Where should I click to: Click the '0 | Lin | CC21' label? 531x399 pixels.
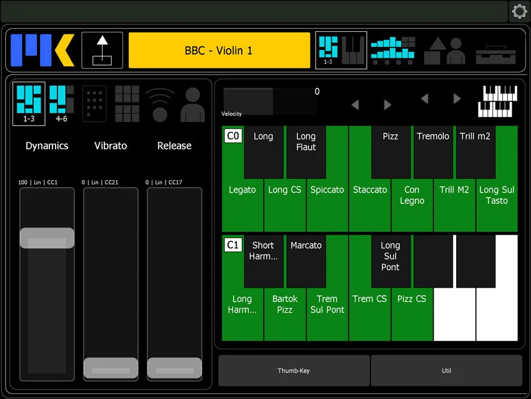point(100,183)
